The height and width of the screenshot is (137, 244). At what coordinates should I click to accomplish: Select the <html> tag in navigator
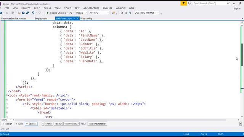pos(49,124)
